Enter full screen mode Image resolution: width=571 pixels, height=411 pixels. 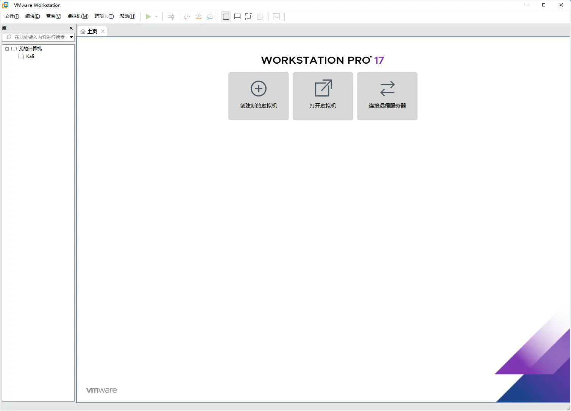click(x=249, y=17)
